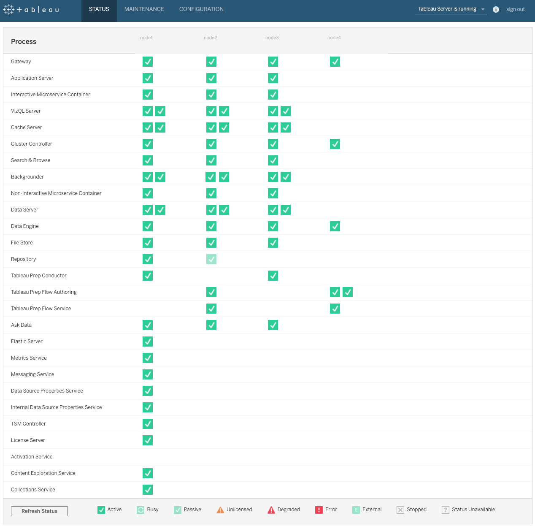Select the node3 column header
The height and width of the screenshot is (526, 535).
(x=272, y=38)
